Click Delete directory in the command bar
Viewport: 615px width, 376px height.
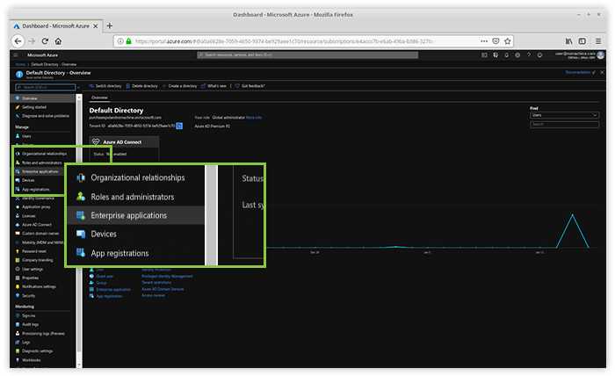coord(141,86)
